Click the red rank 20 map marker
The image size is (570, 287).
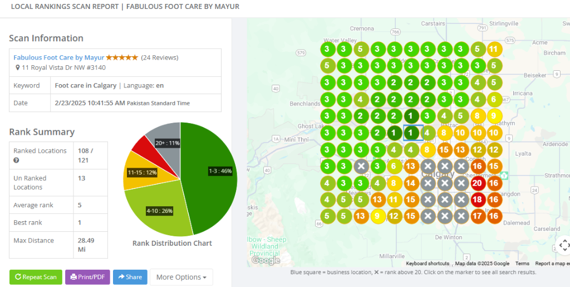click(477, 183)
